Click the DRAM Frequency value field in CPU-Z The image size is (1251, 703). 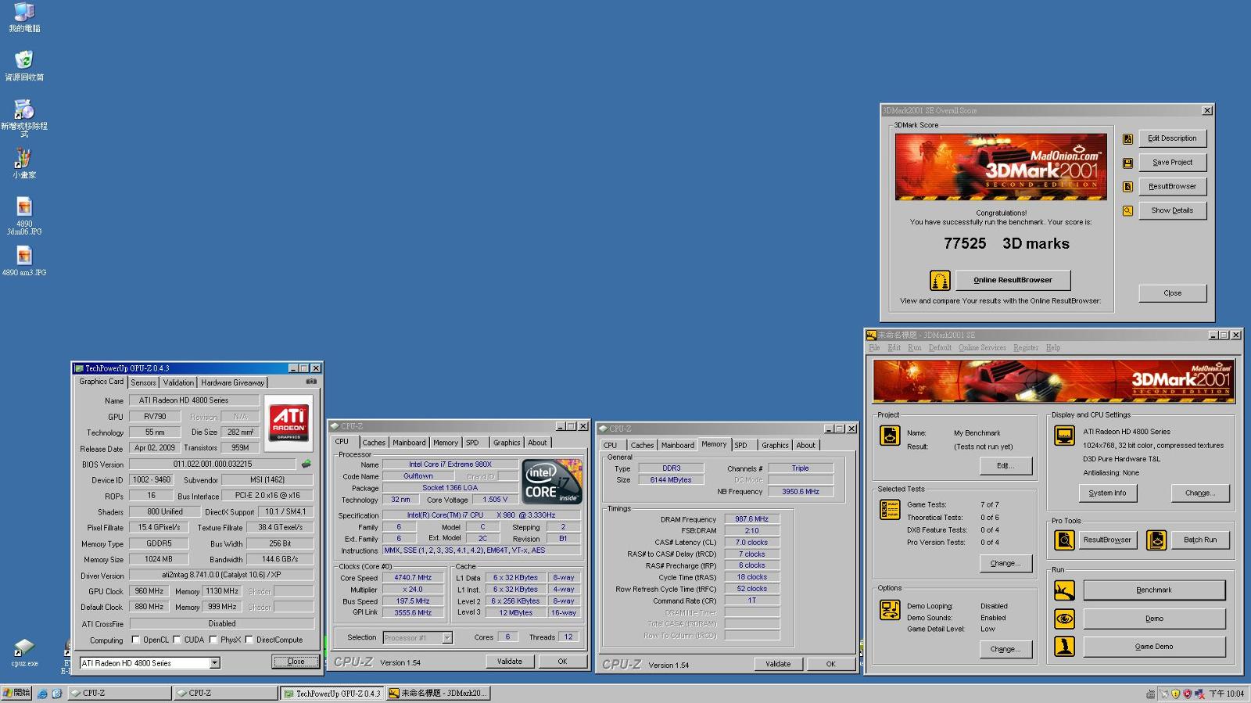[751, 519]
